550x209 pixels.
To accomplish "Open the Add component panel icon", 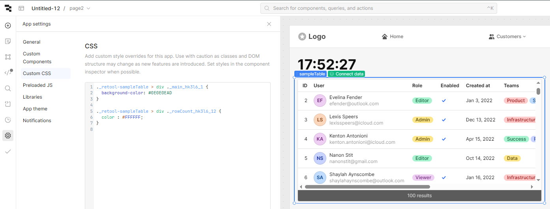I will 8,26.
